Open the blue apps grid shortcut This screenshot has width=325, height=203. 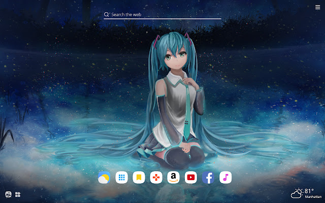121,178
